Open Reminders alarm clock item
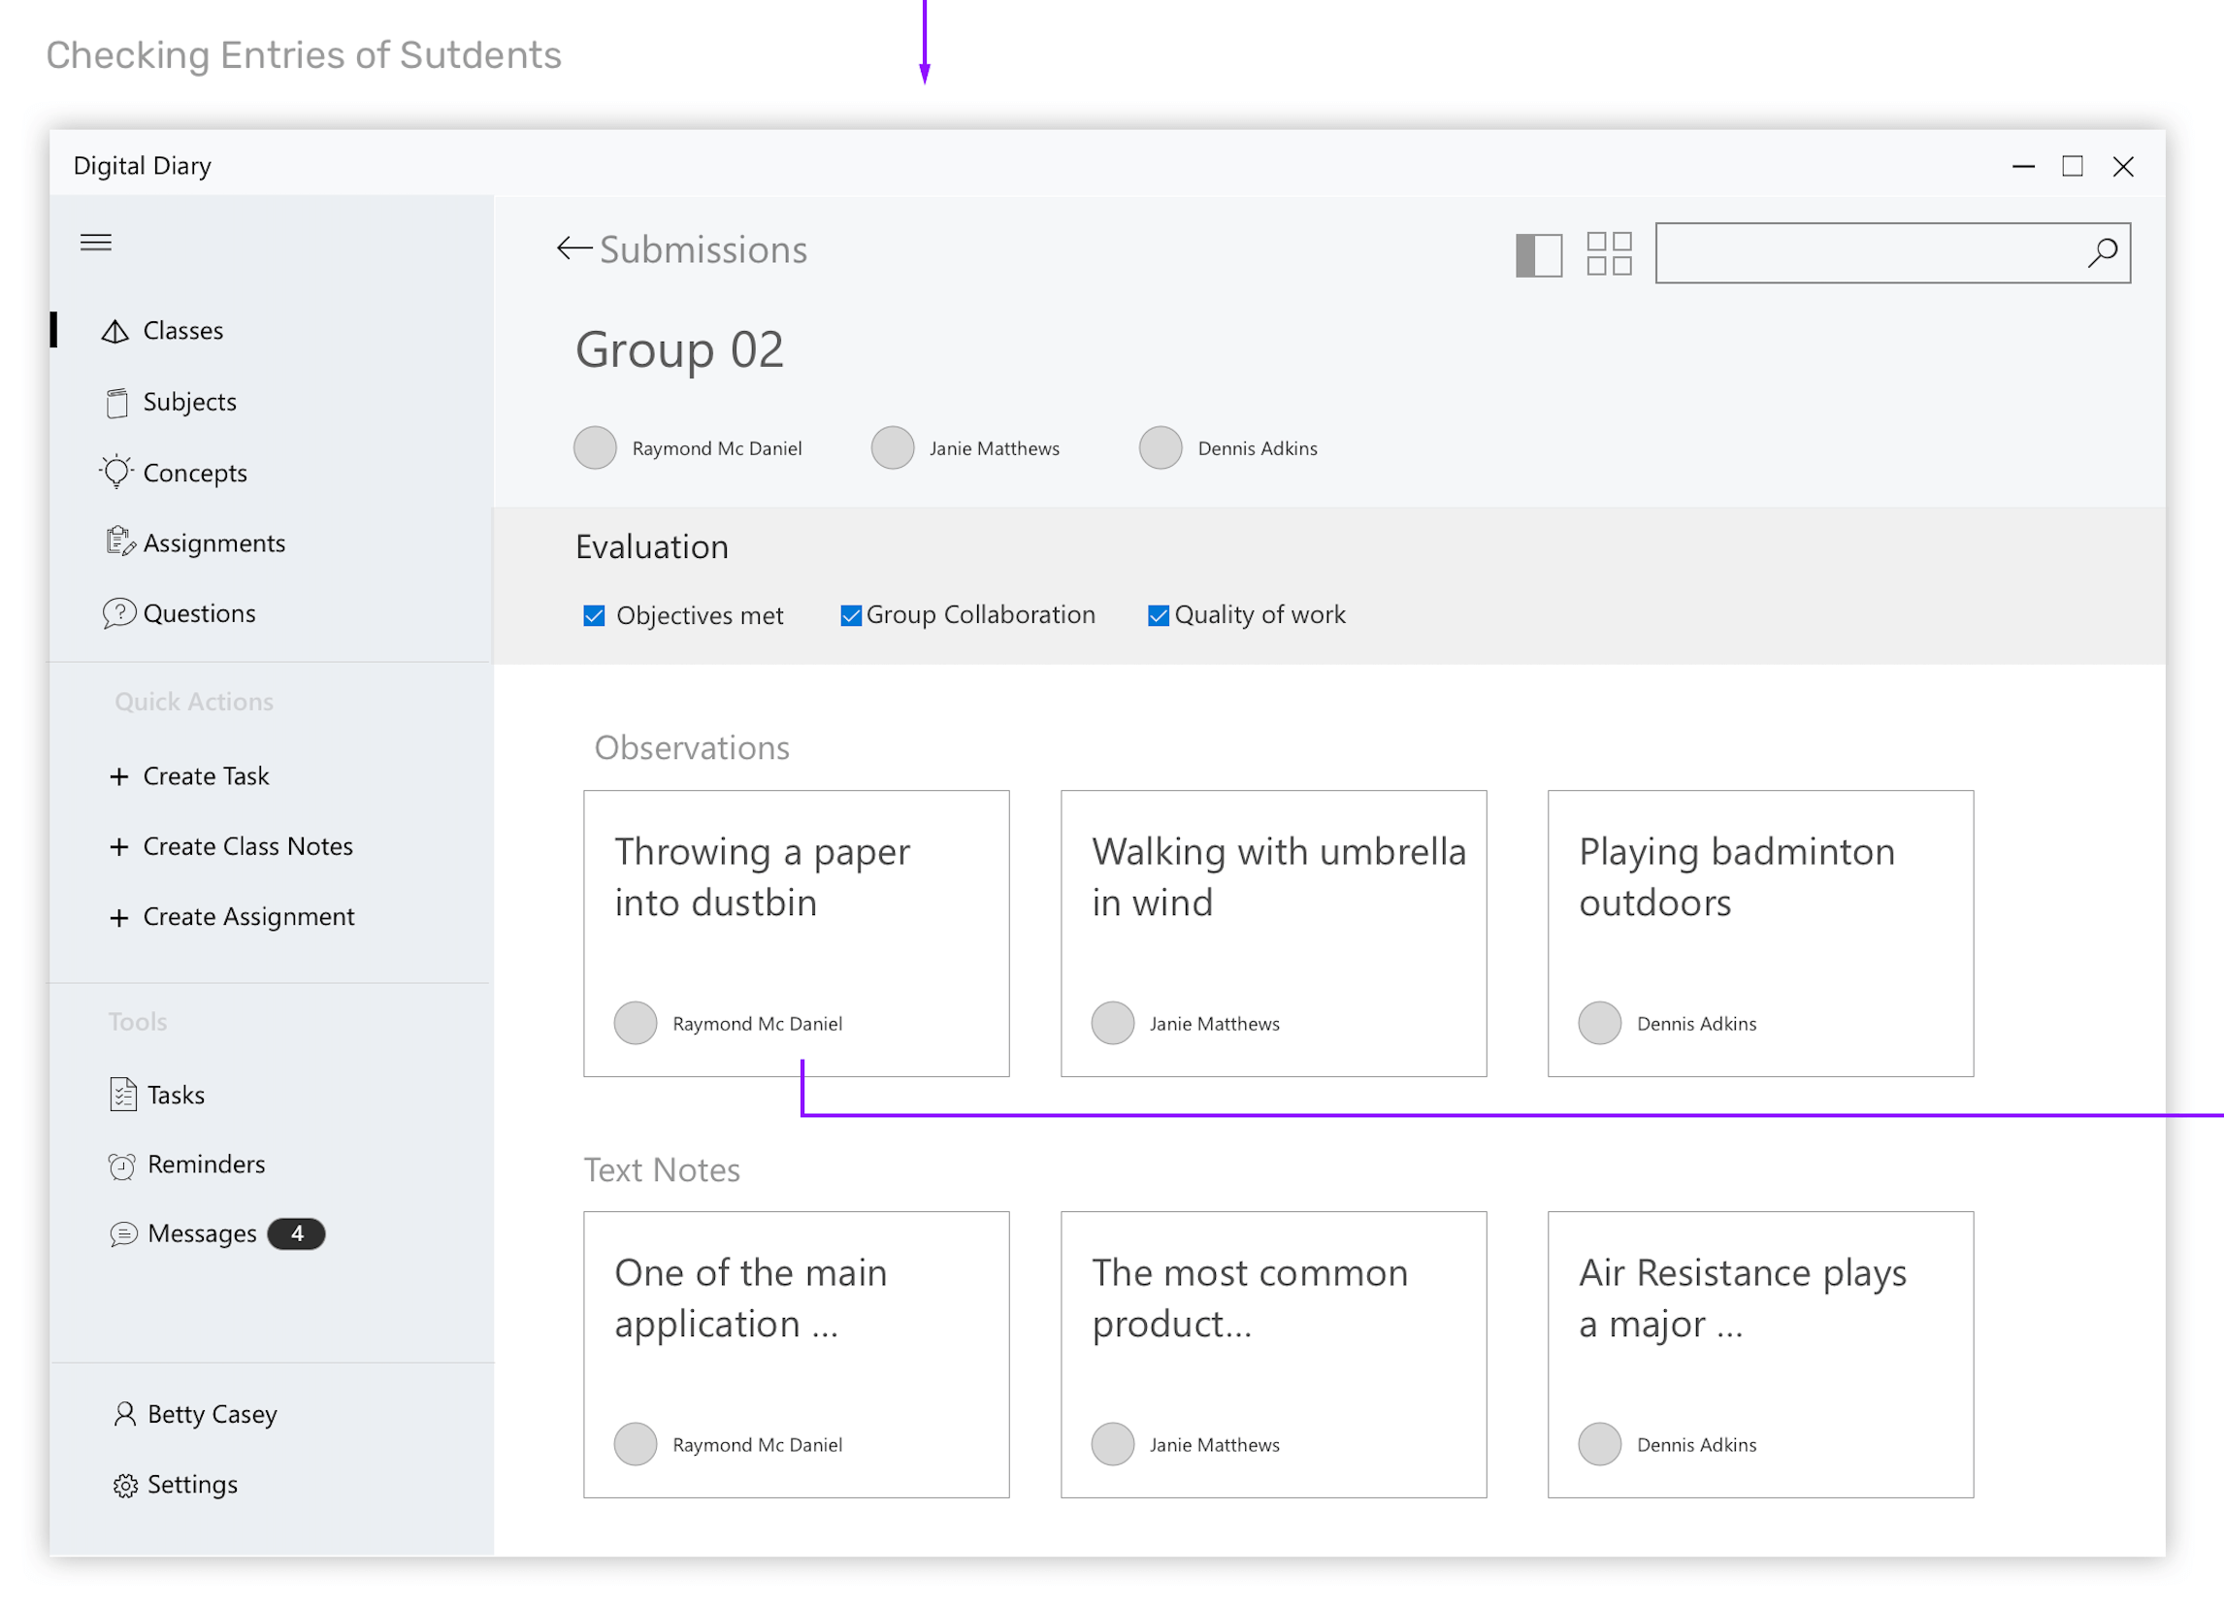This screenshot has height=1609, width=2224. pyautogui.click(x=205, y=1164)
